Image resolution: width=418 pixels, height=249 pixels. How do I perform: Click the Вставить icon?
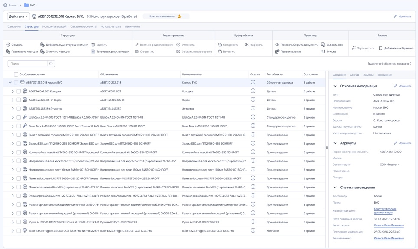(220, 52)
